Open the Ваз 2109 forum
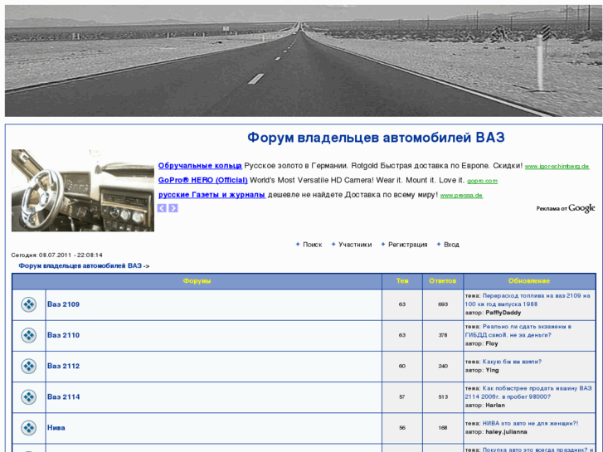This screenshot has height=452, width=603. (64, 304)
